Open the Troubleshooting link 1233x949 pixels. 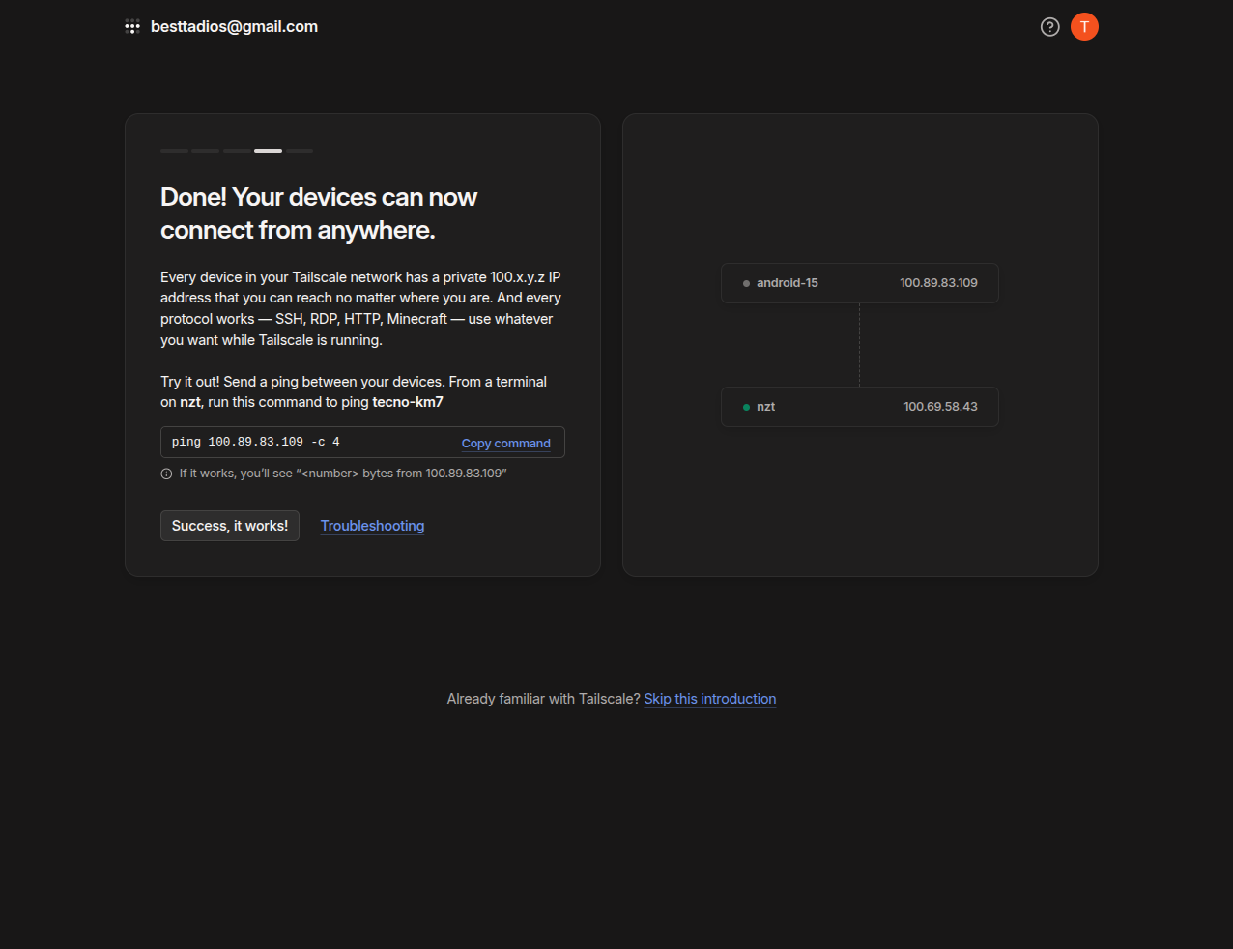(x=372, y=526)
